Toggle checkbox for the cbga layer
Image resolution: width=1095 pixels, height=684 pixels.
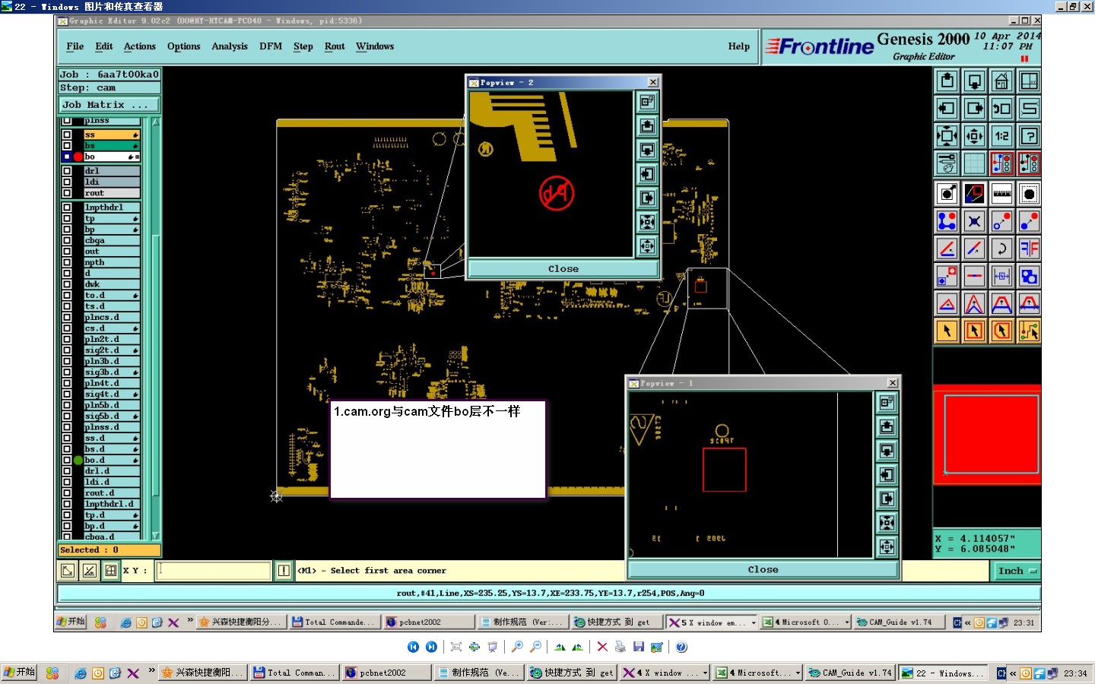[x=67, y=240]
